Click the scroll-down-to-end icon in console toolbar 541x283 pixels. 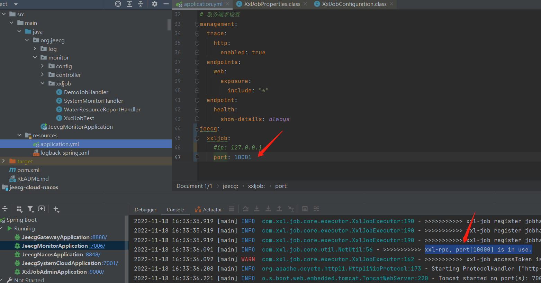(257, 209)
